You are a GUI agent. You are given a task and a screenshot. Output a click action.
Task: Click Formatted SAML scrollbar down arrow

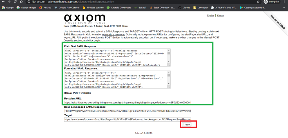pyautogui.click(x=169, y=84)
